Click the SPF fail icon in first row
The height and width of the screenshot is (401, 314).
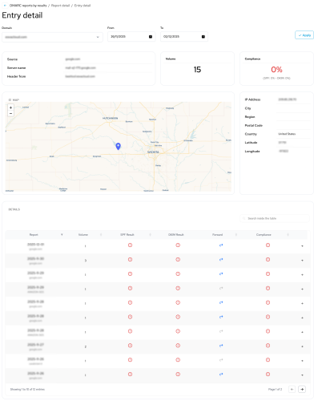(x=130, y=245)
